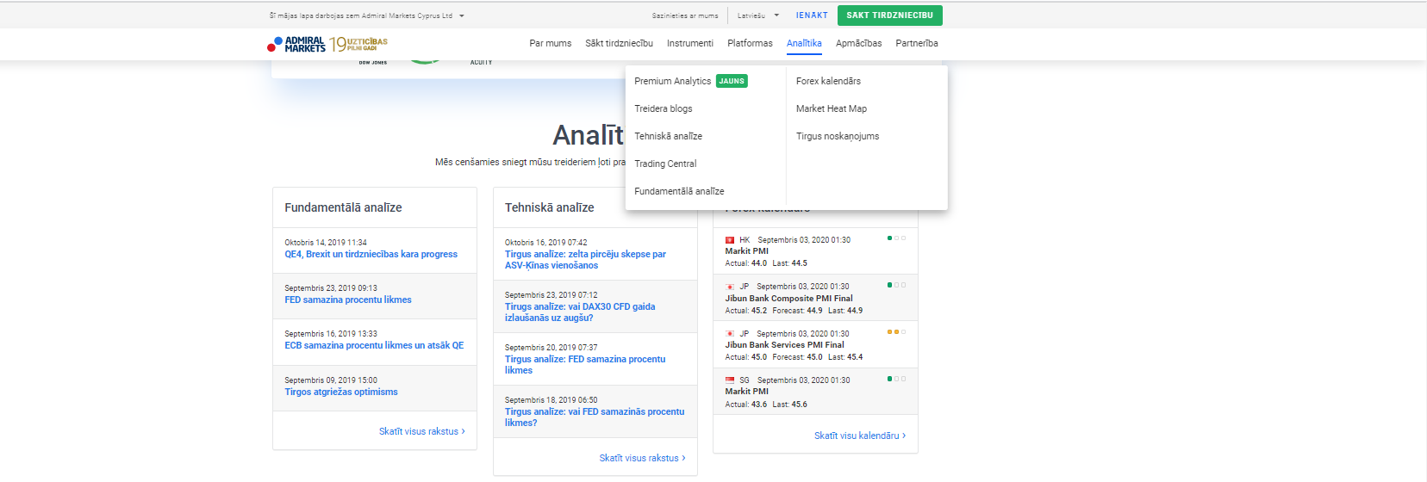Click the JAUNS badge beside Premium Analytics
The image size is (1427, 482).
tap(732, 81)
